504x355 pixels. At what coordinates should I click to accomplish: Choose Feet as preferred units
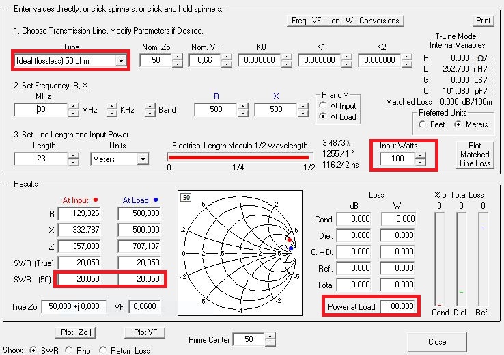click(423, 124)
